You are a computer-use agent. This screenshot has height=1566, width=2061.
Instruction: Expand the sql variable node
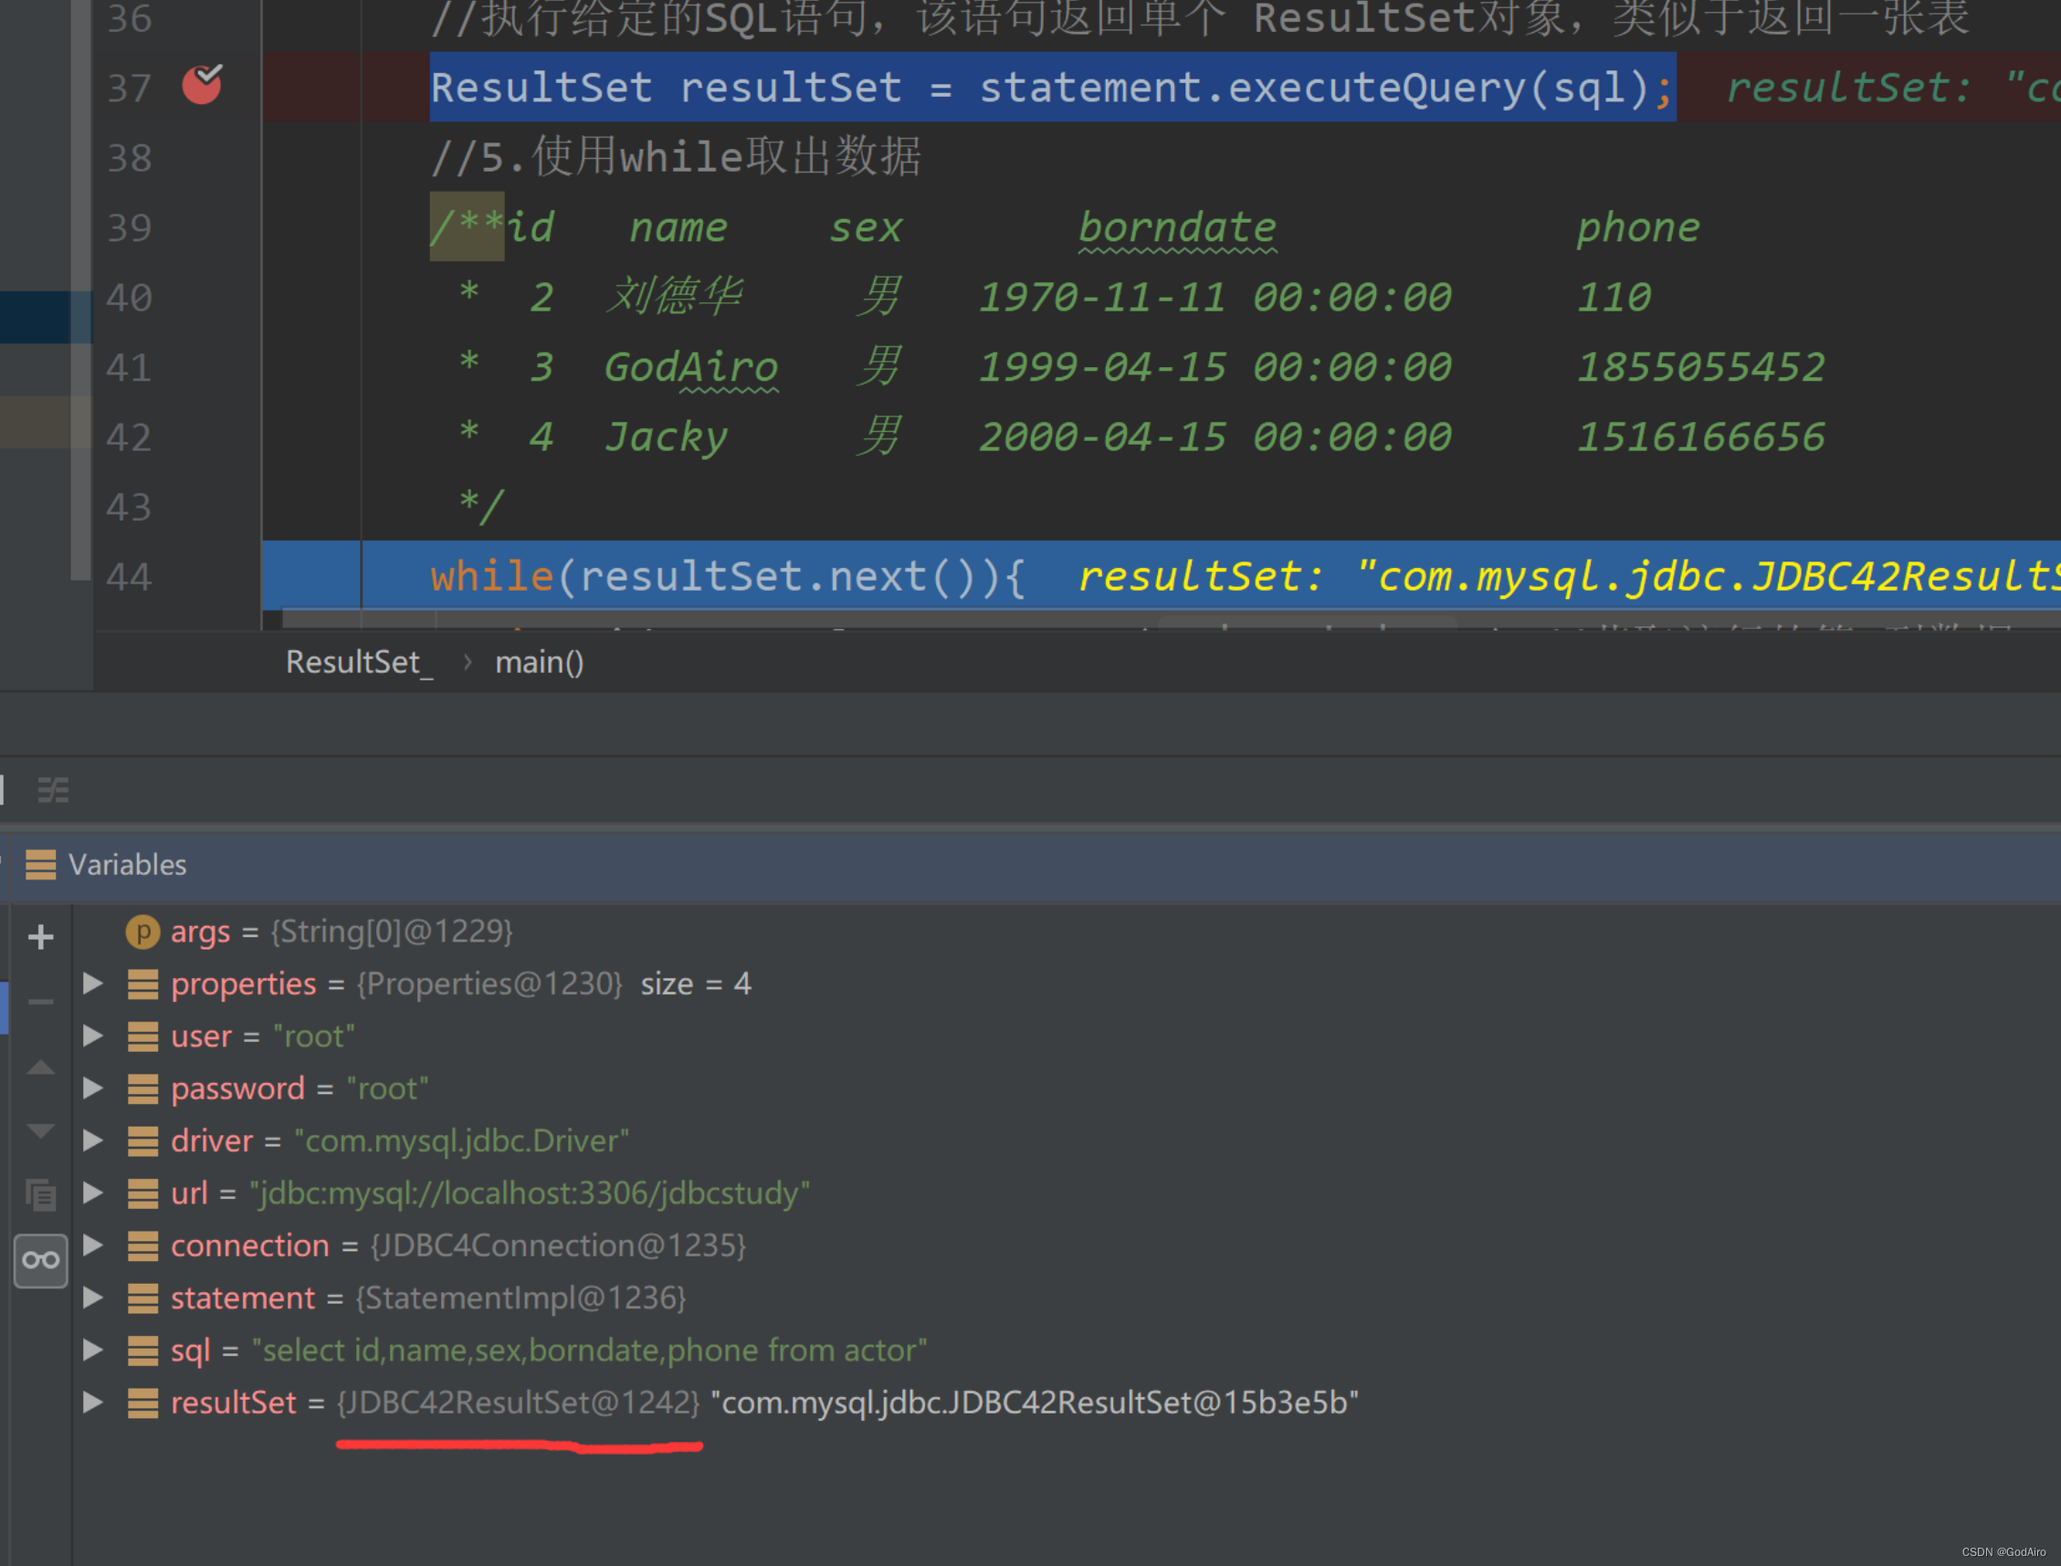92,1349
